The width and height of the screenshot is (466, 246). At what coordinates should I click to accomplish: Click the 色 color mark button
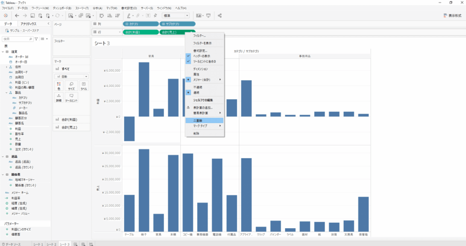59,86
